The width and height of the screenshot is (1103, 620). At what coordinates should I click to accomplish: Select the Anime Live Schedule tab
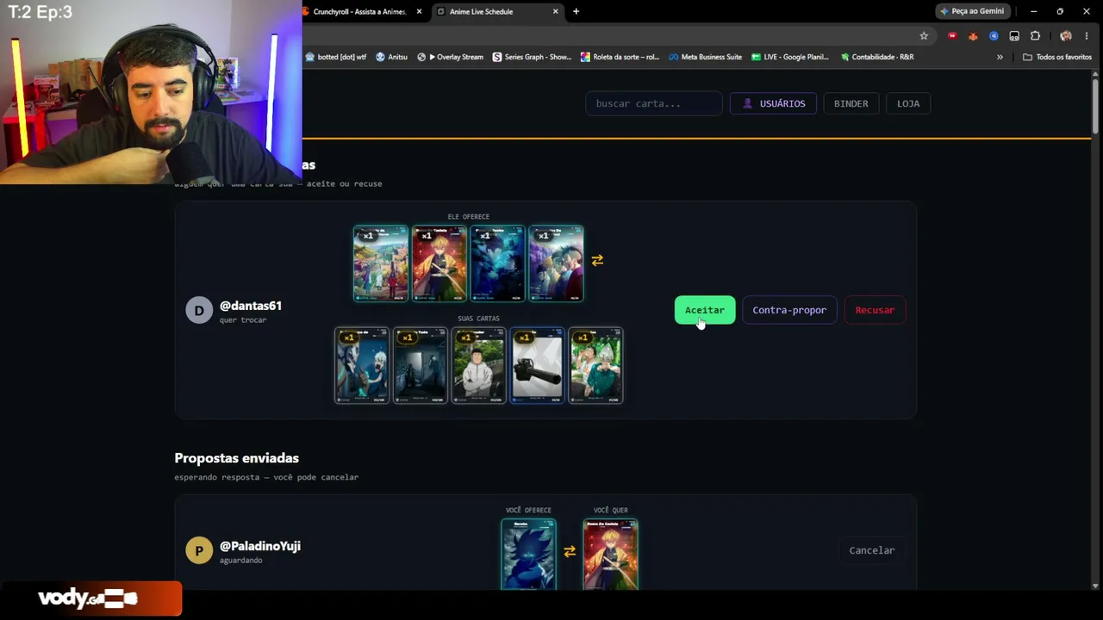[497, 11]
